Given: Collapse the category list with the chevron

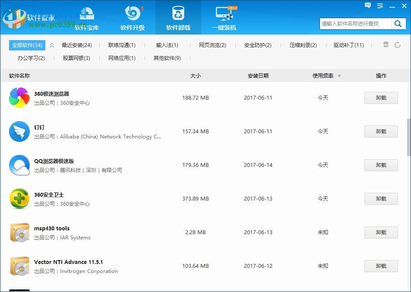Looking at the screenshot, I should tap(51, 45).
